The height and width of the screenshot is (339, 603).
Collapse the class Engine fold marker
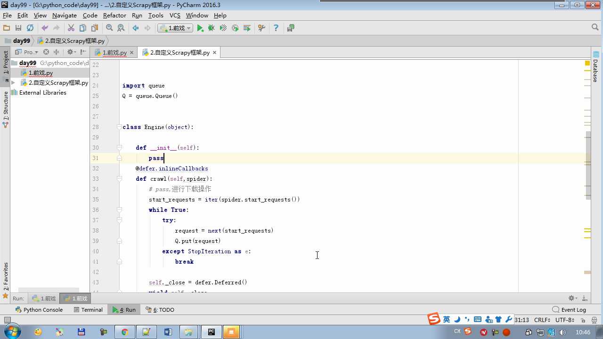pos(119,127)
